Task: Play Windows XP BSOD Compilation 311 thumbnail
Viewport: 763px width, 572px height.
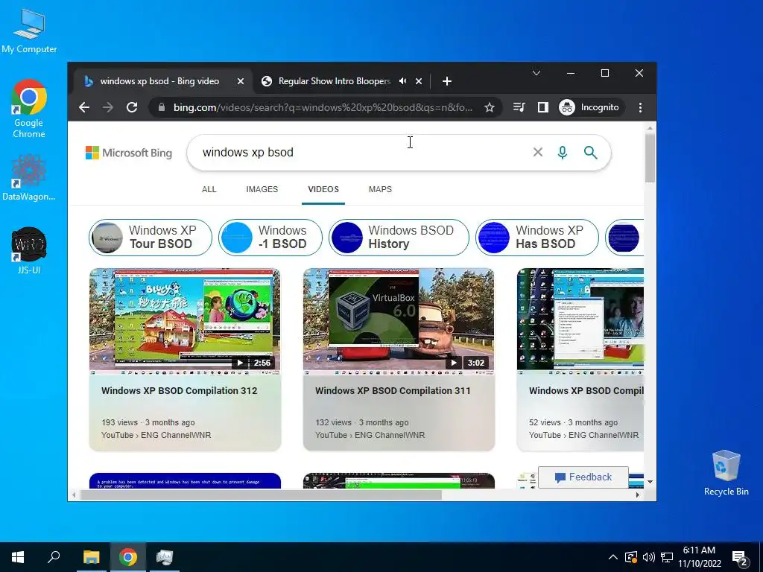Action: click(x=399, y=321)
